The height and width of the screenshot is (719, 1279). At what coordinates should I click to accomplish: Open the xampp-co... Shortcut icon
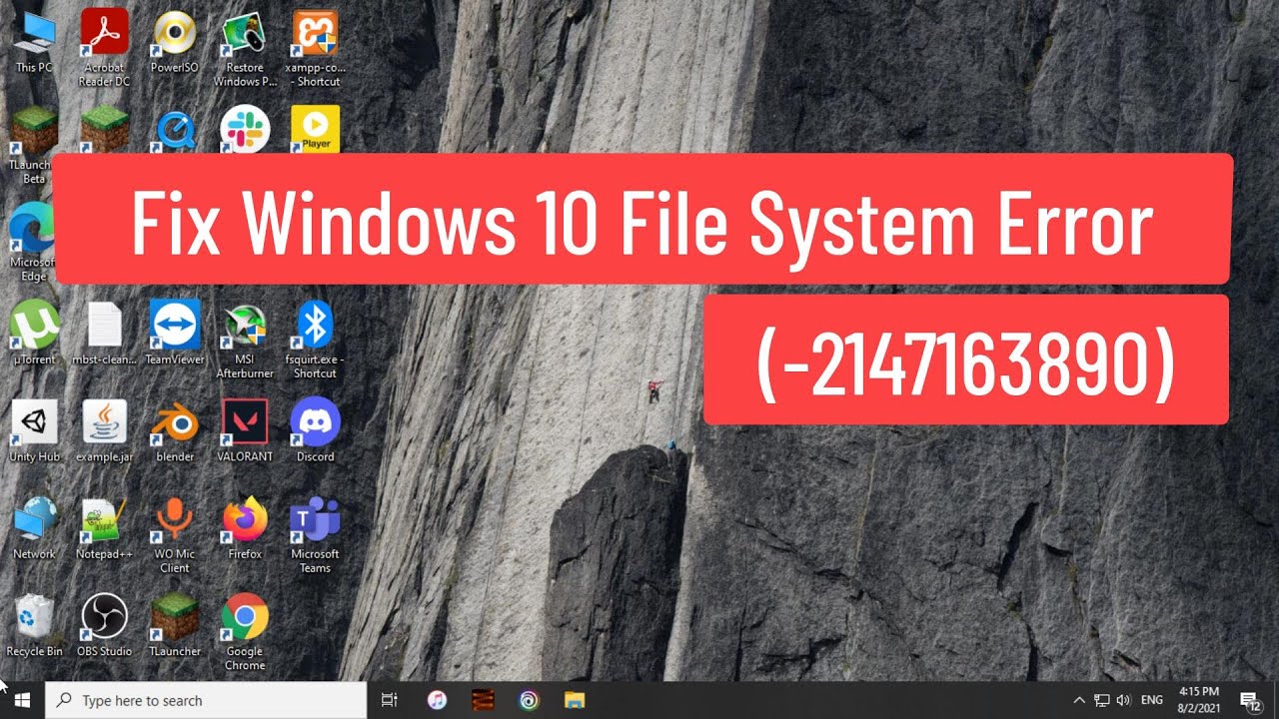pyautogui.click(x=315, y=47)
